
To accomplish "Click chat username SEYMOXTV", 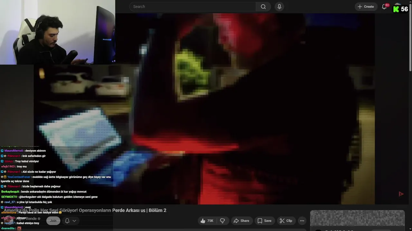I will 9,197.
